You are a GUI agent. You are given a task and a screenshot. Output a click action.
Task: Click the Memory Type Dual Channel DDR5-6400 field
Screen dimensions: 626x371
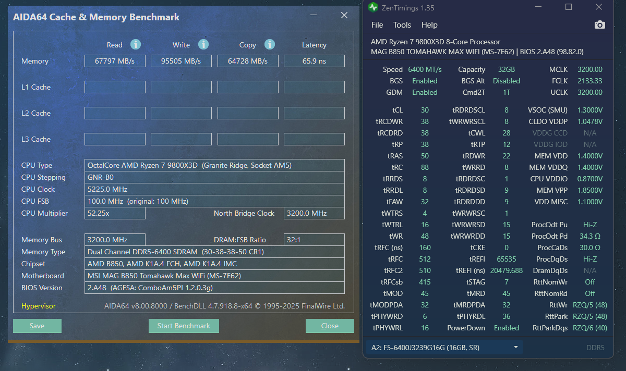(214, 252)
